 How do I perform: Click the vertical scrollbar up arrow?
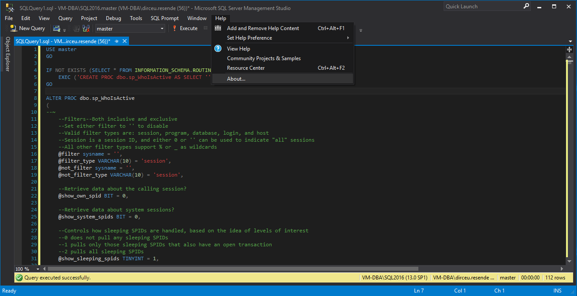click(569, 57)
